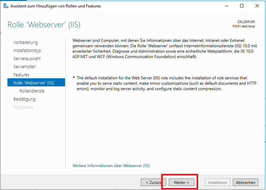Click the disabled Installieren button

coord(217,183)
